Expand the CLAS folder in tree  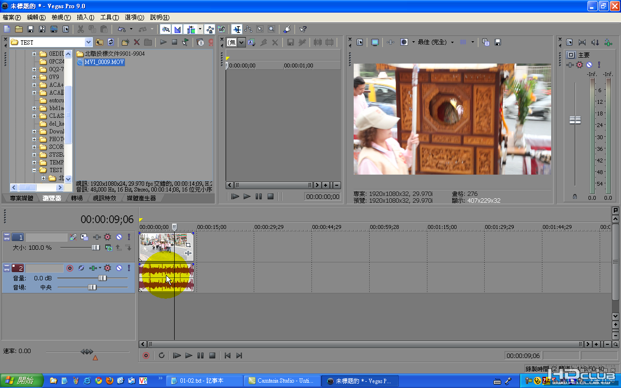[34, 116]
